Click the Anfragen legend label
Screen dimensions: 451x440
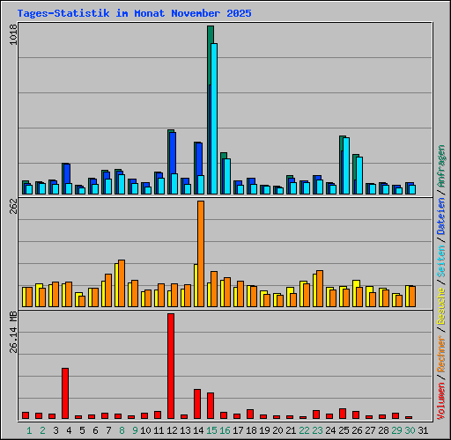click(440, 166)
